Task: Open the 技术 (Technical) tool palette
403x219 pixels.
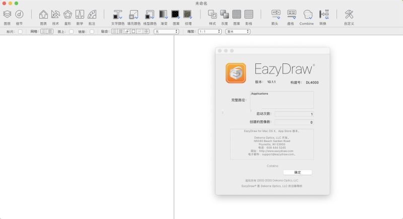Action: pos(55,15)
